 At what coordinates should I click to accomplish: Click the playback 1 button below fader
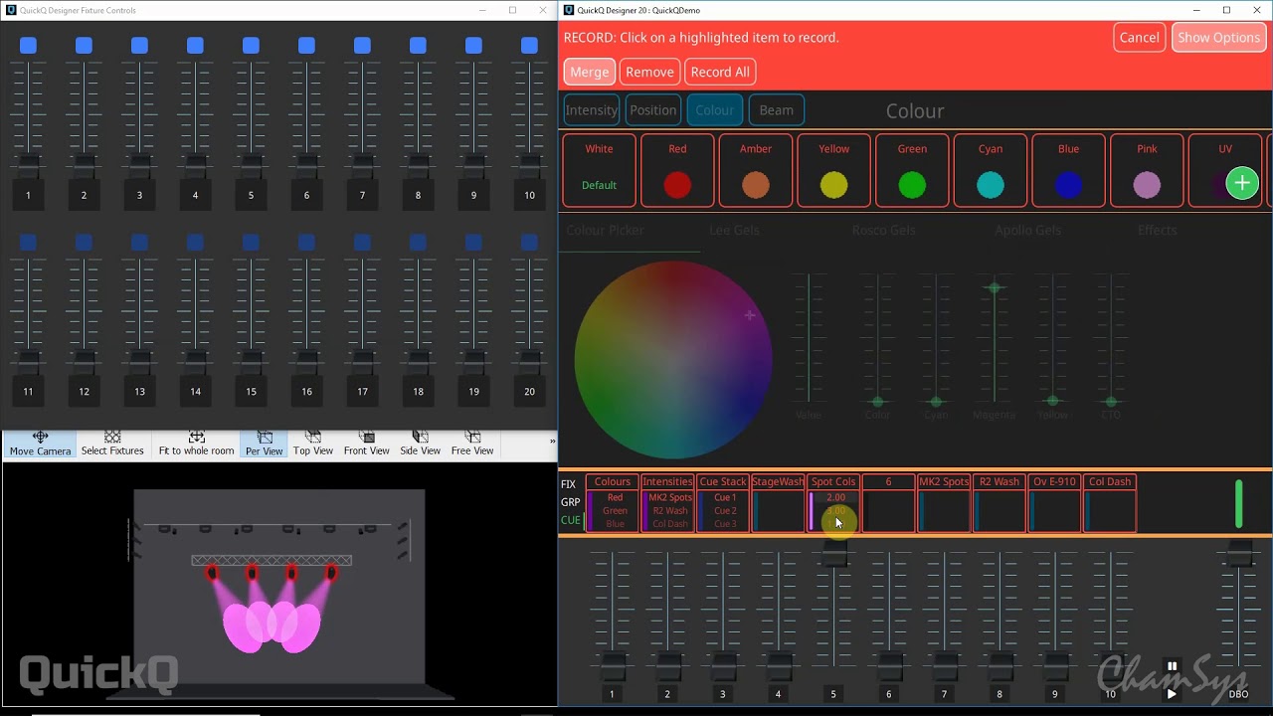612,694
